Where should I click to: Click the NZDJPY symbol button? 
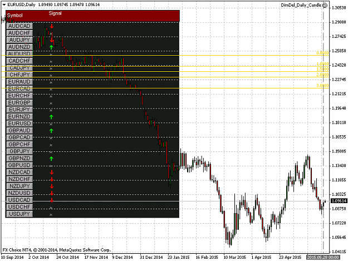pos(19,186)
